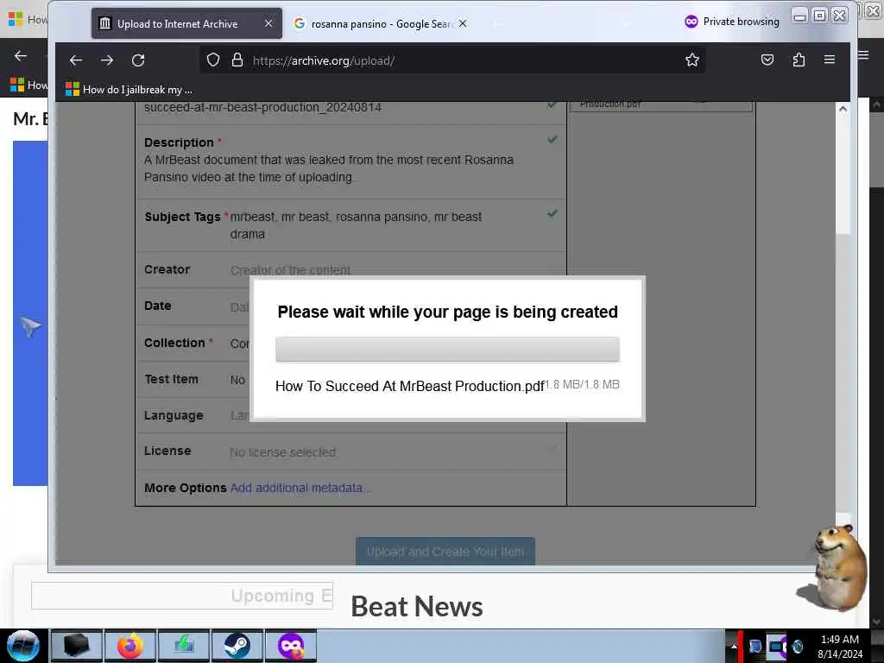
Task: Click the Creator input placeholder
Action: (290, 270)
